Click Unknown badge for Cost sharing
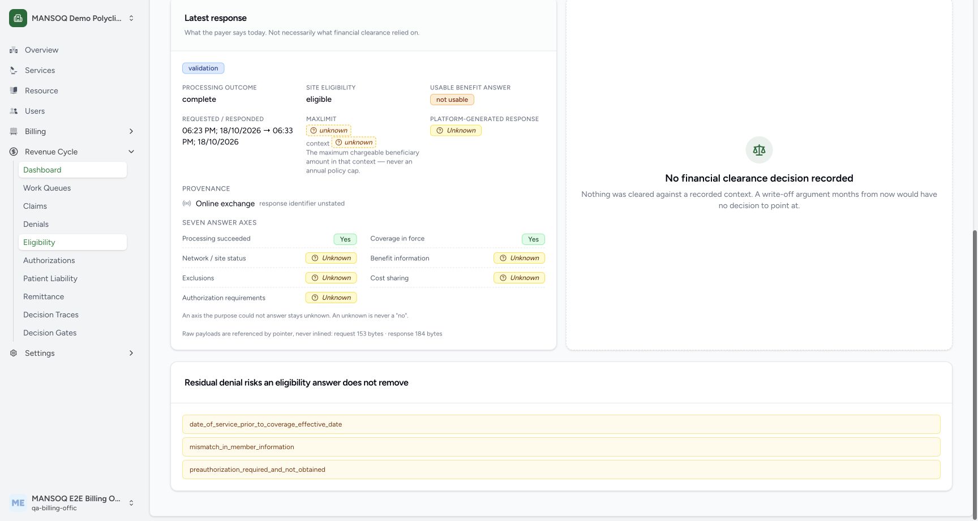 (x=519, y=278)
